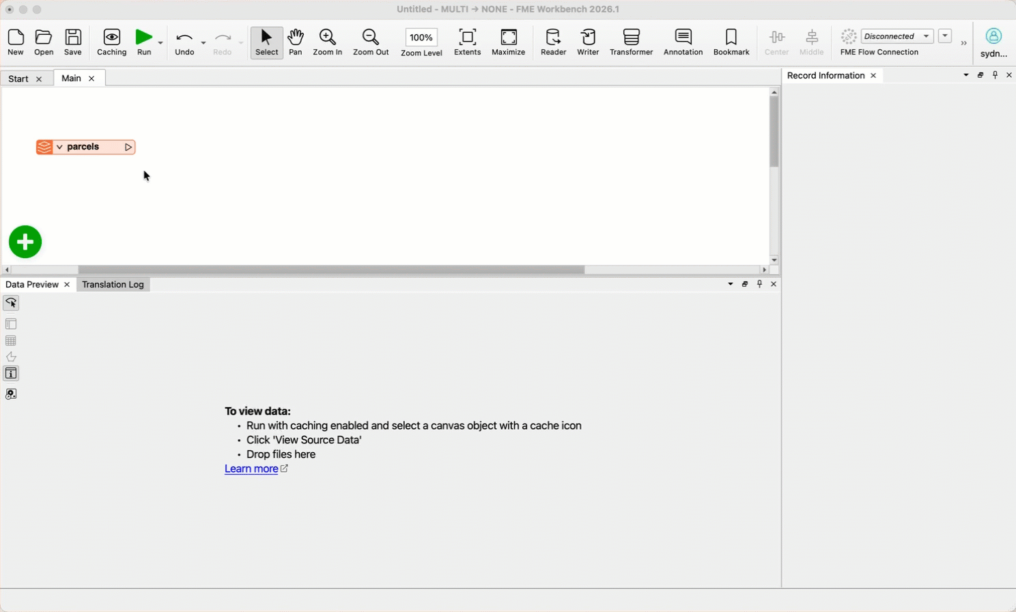Select the Main canvas tab
Screen dimensions: 1016x612
point(71,78)
